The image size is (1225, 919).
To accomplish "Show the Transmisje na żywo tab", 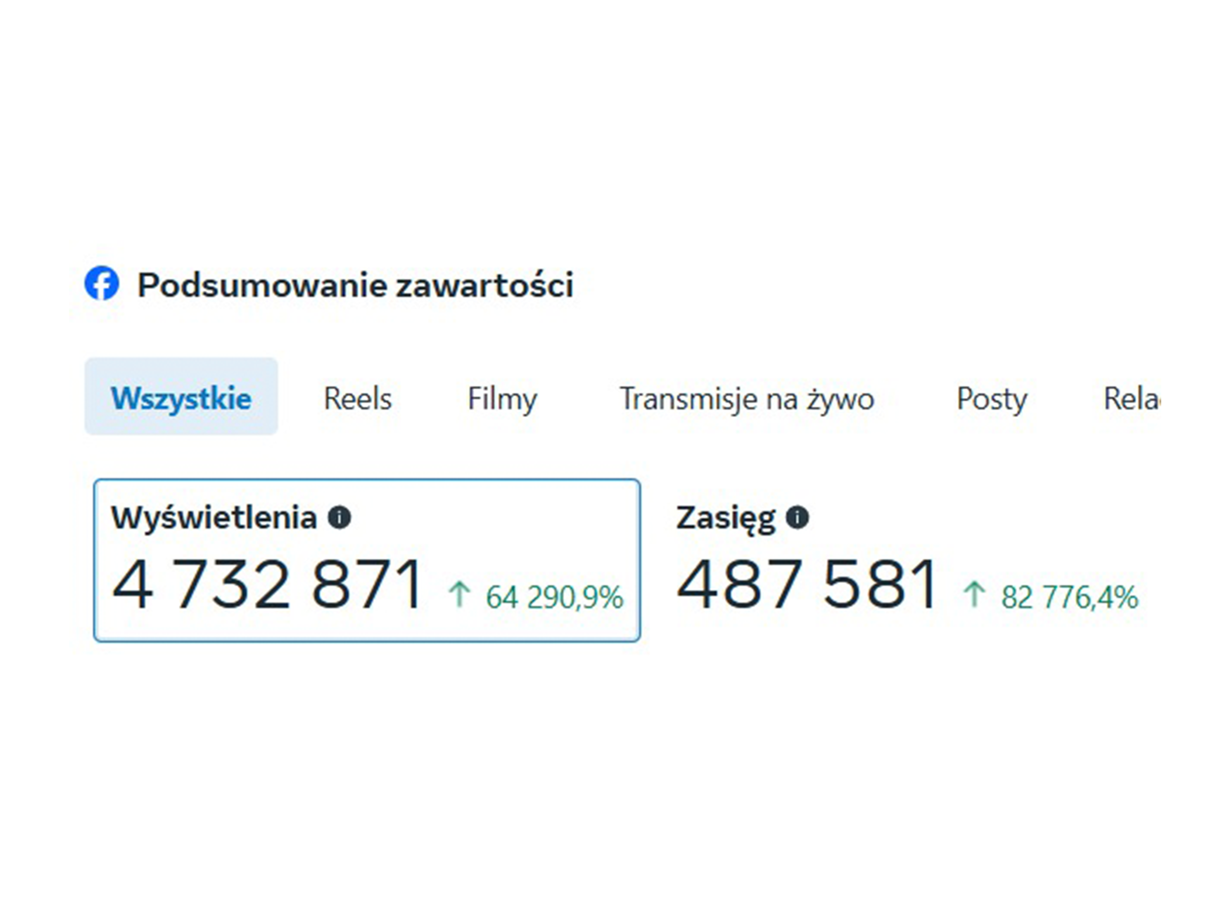I will pyautogui.click(x=746, y=398).
